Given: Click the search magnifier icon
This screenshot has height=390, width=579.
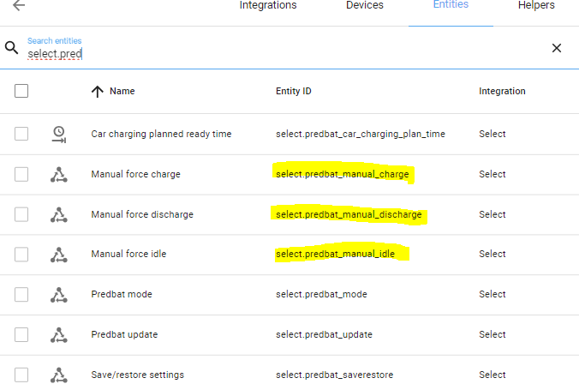Looking at the screenshot, I should (x=11, y=48).
